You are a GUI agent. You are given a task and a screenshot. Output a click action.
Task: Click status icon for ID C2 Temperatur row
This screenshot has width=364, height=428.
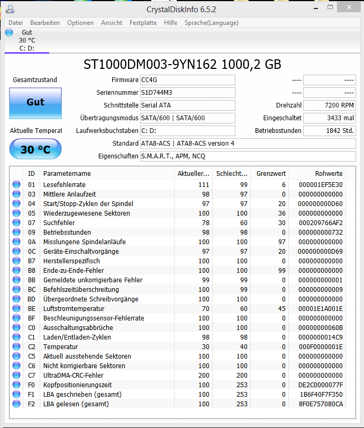coord(16,346)
